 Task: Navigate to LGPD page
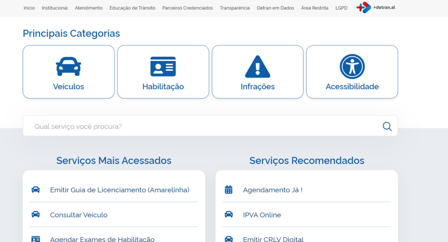coord(341,8)
